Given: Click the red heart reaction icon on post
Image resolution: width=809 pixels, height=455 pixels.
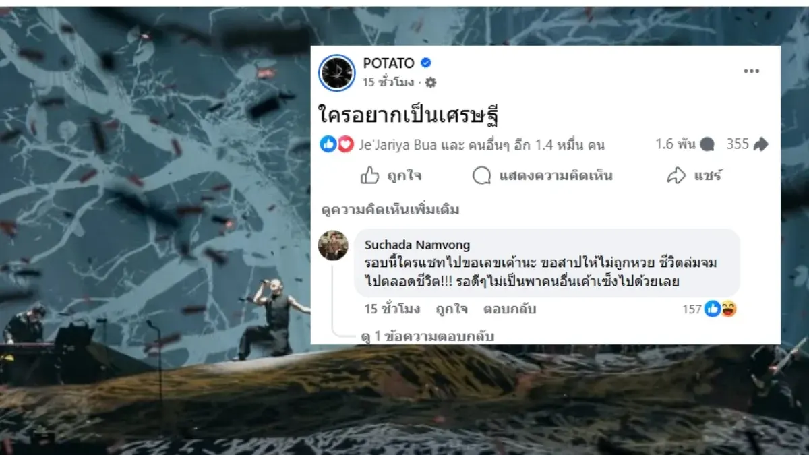Looking at the screenshot, I should click(x=344, y=144).
